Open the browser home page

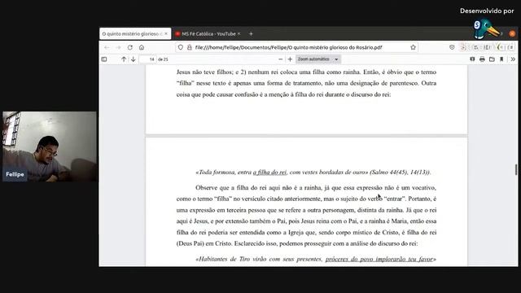click(x=142, y=47)
